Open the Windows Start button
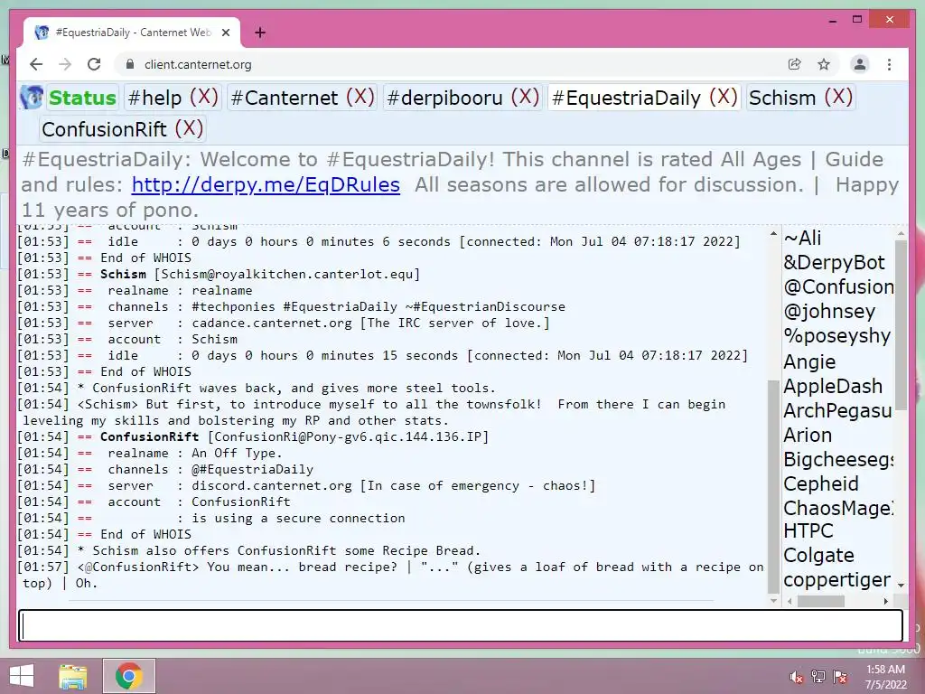This screenshot has width=925, height=694. [x=22, y=676]
